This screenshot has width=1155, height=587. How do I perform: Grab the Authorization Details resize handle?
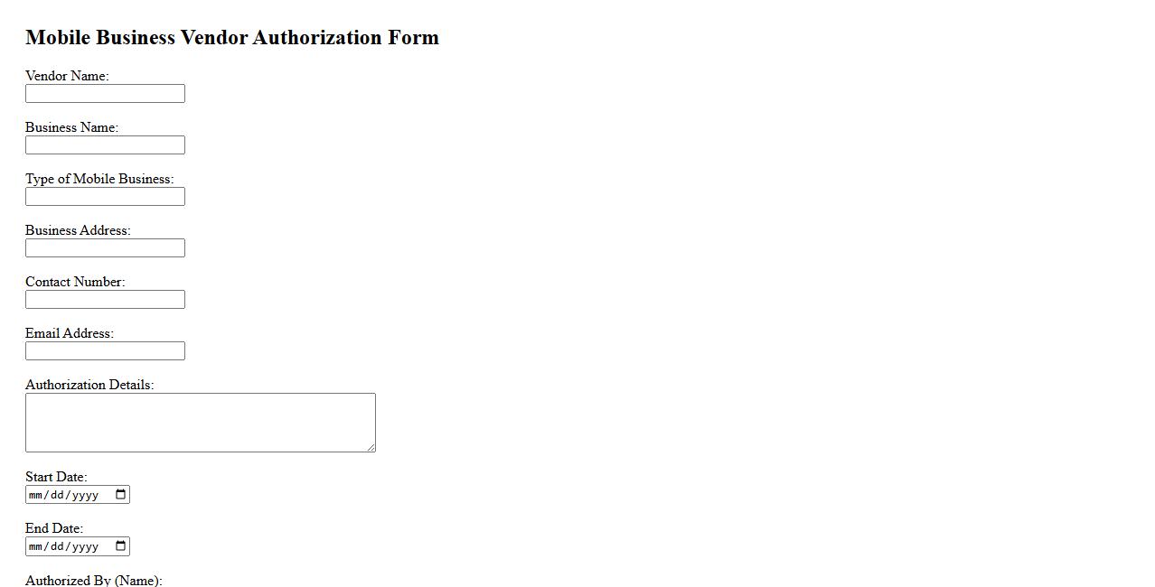click(x=371, y=447)
